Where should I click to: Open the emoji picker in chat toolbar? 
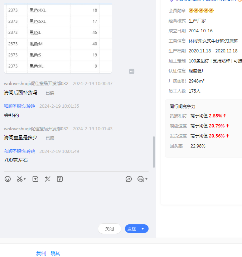(8, 179)
